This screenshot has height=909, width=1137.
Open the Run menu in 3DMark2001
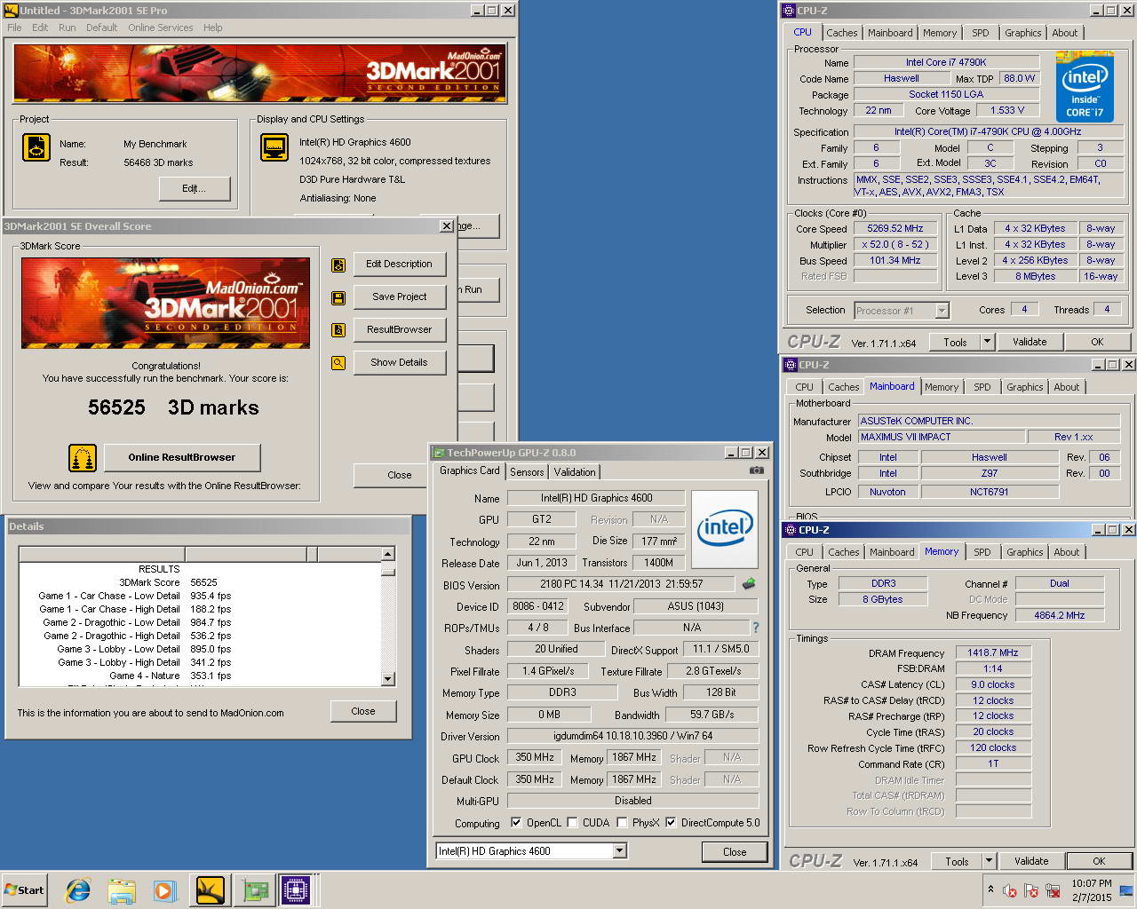(67, 28)
